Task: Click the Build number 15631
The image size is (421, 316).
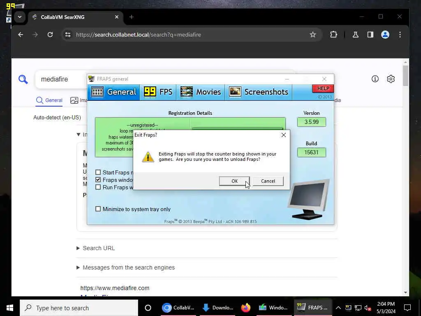Action: click(x=312, y=152)
